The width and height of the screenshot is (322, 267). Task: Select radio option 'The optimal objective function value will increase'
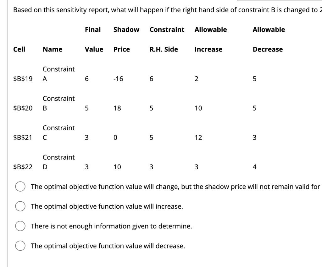click(x=20, y=206)
